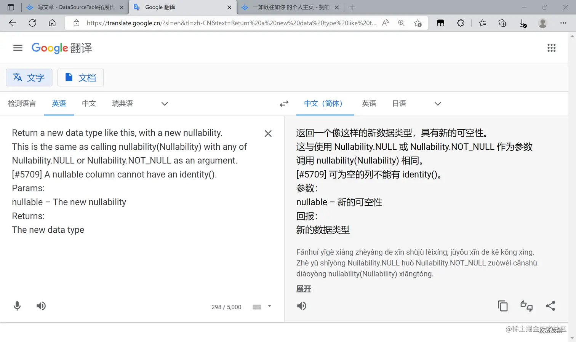The height and width of the screenshot is (342, 576).
Task: Open the tab actions menu
Action: click(x=11, y=7)
